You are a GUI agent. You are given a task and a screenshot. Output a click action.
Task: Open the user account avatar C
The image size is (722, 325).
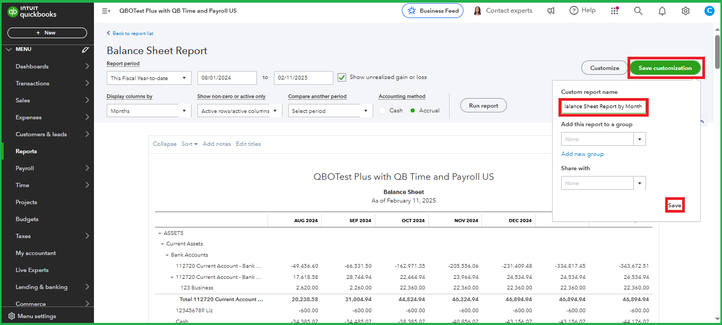pyautogui.click(x=709, y=11)
